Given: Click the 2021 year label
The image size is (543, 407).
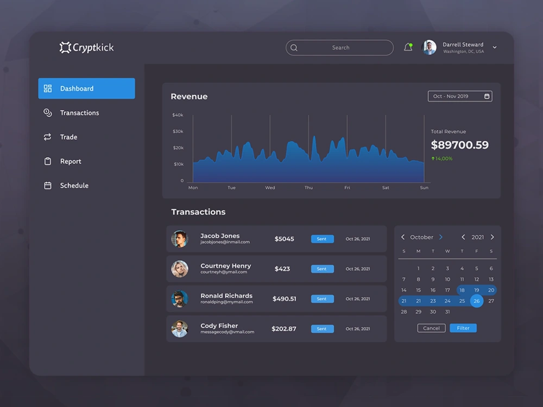Looking at the screenshot, I should coord(477,237).
